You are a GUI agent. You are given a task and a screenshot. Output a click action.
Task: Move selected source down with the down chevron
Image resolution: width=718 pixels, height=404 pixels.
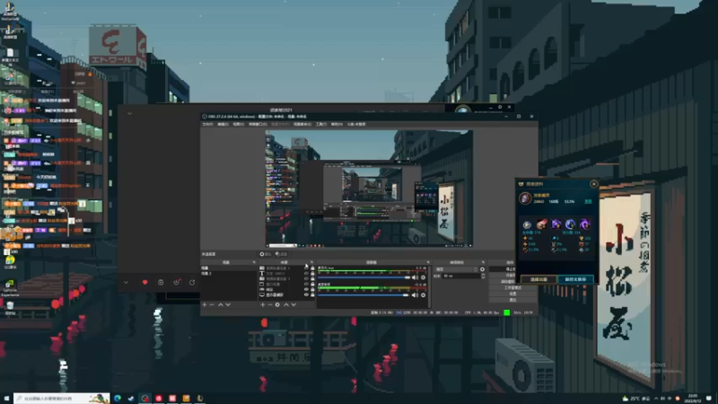294,304
